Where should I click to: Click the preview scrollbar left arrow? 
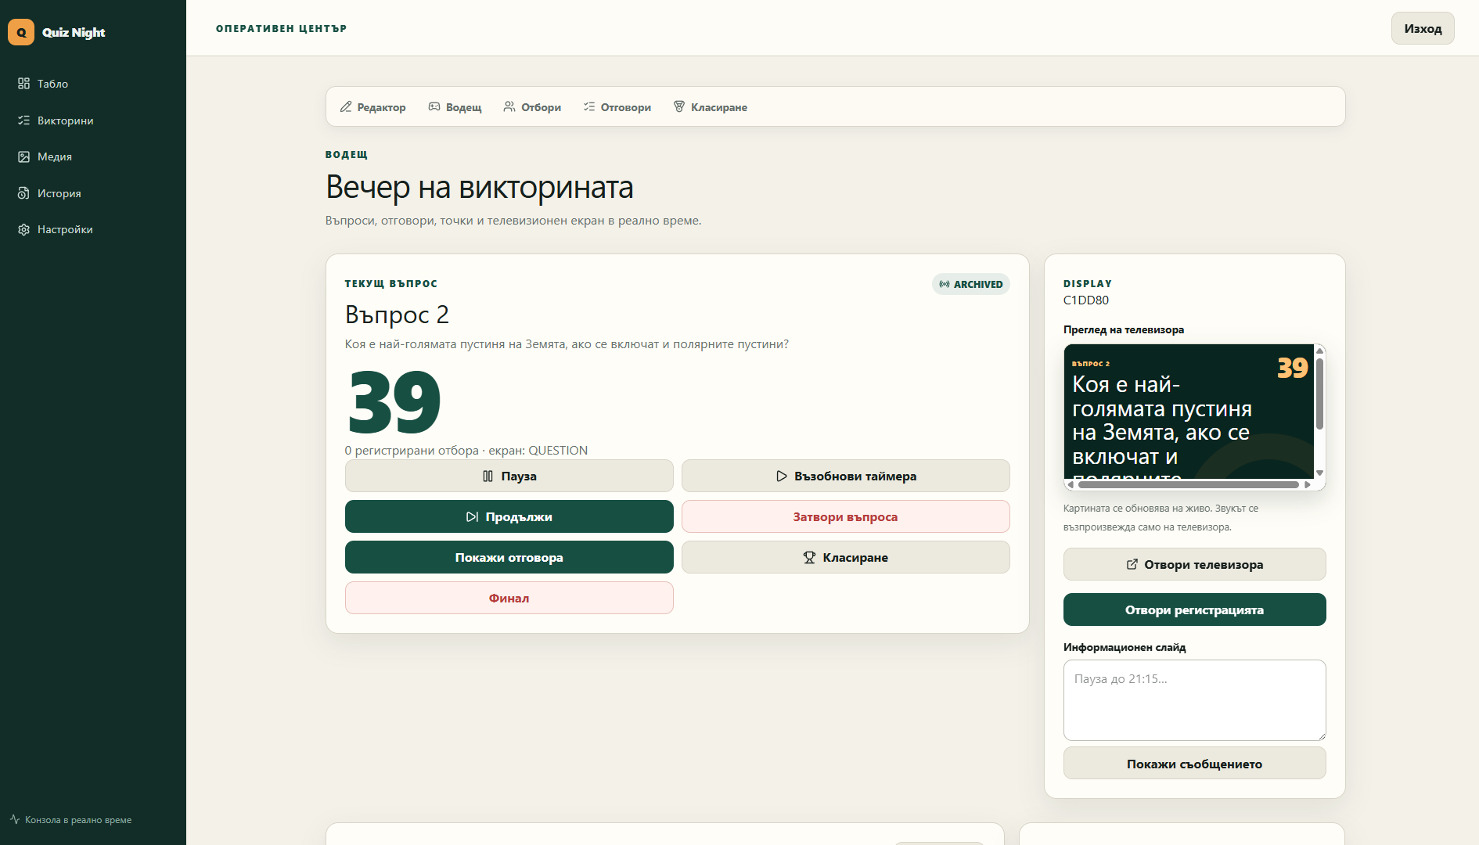pos(1071,484)
